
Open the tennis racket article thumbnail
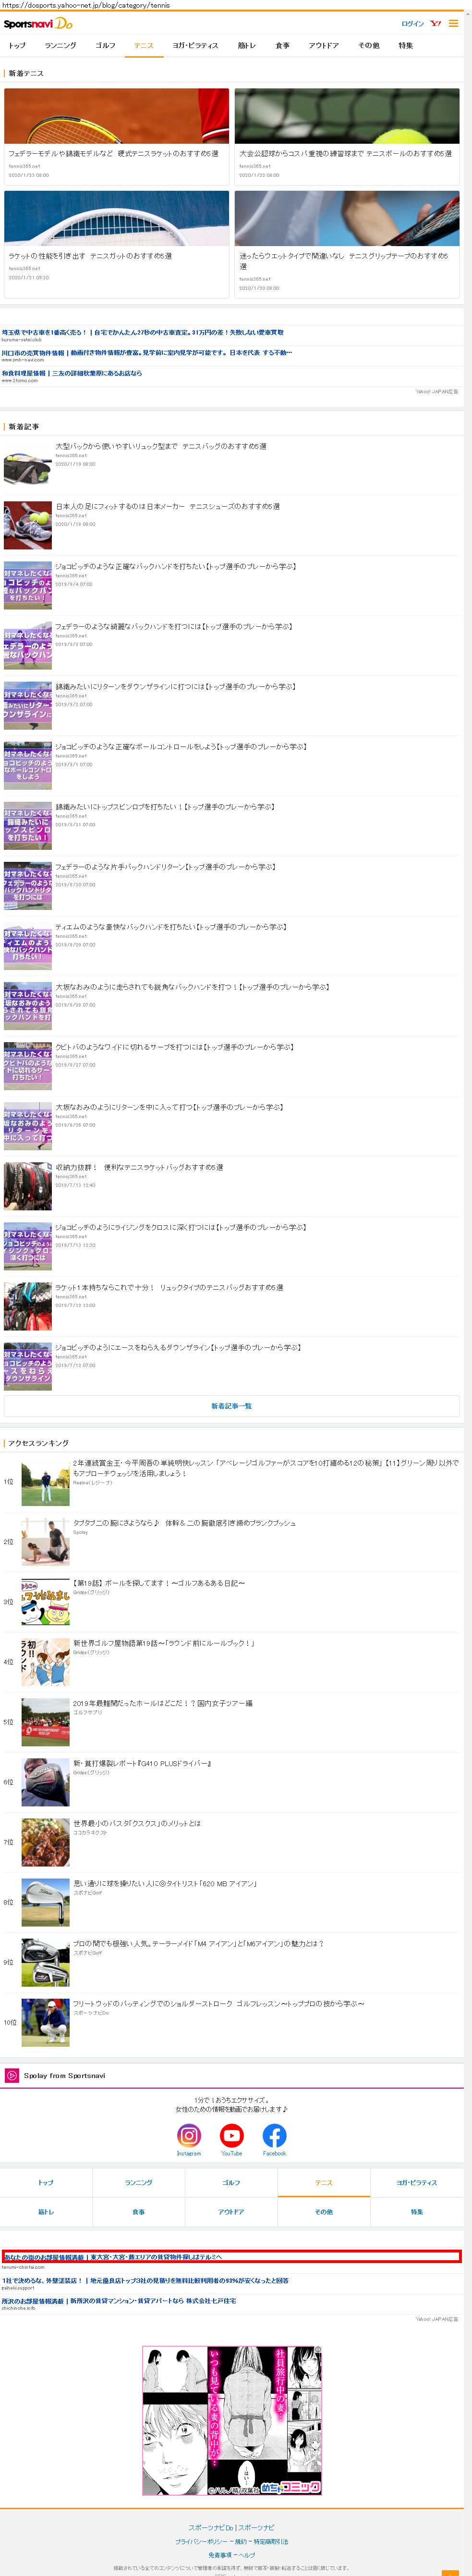tap(117, 115)
